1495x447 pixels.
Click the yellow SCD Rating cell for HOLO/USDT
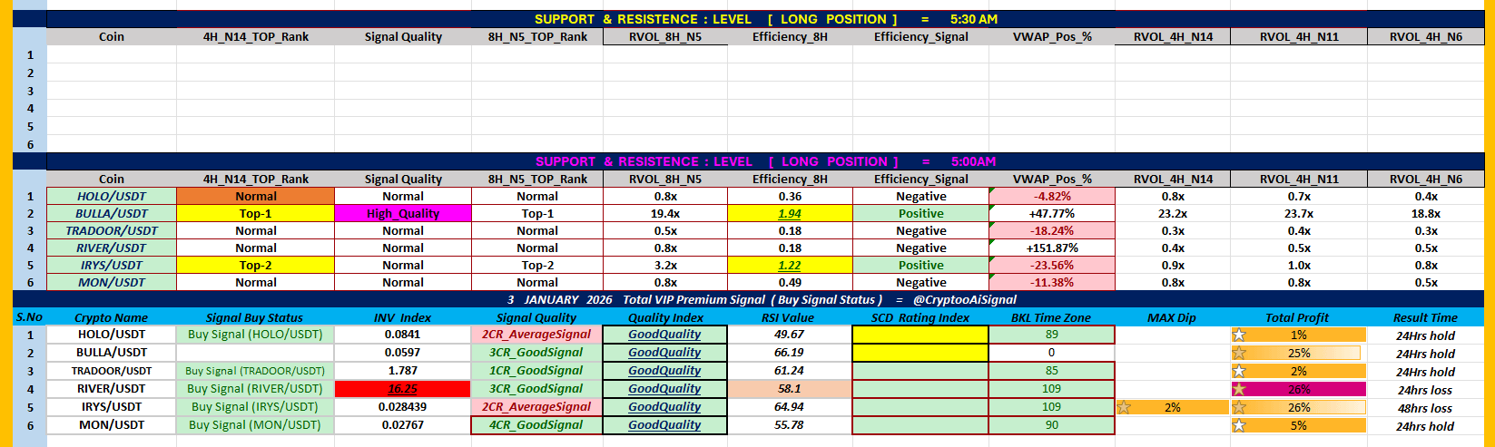(920, 335)
